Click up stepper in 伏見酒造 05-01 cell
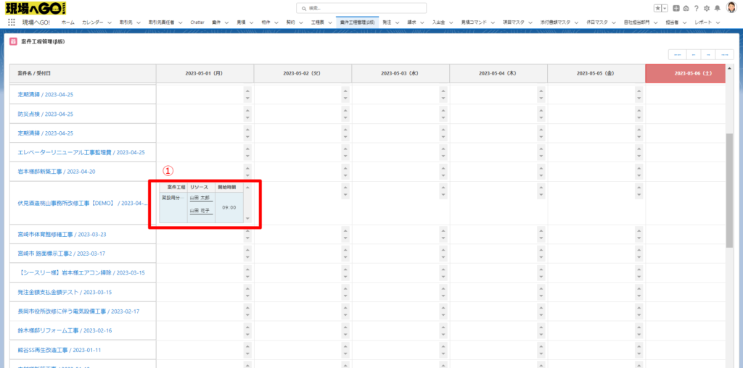This screenshot has width=743, height=368. [247, 187]
